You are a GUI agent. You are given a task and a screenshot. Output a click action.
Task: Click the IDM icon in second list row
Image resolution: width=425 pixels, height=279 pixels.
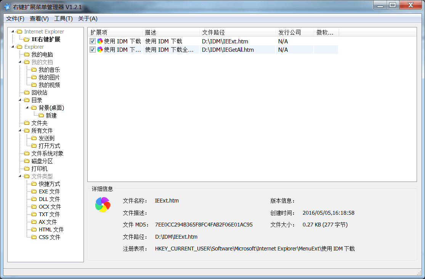(x=100, y=49)
